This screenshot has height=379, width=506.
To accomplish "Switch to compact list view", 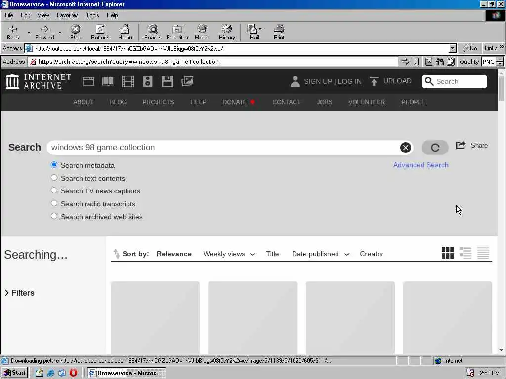I will pos(483,253).
